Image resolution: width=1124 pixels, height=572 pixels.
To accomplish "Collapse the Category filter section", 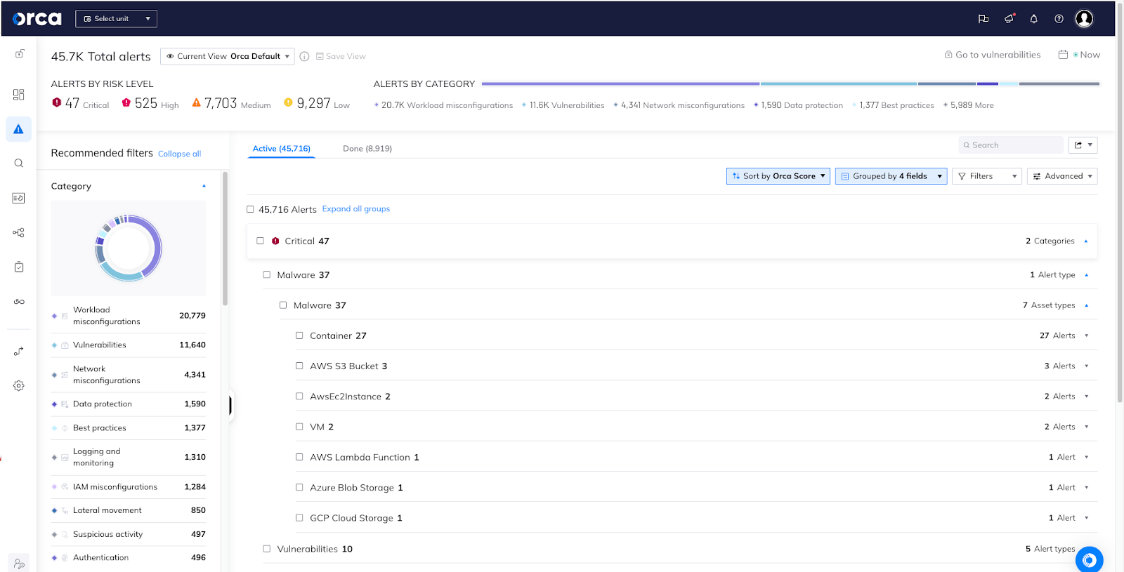I will (x=204, y=186).
